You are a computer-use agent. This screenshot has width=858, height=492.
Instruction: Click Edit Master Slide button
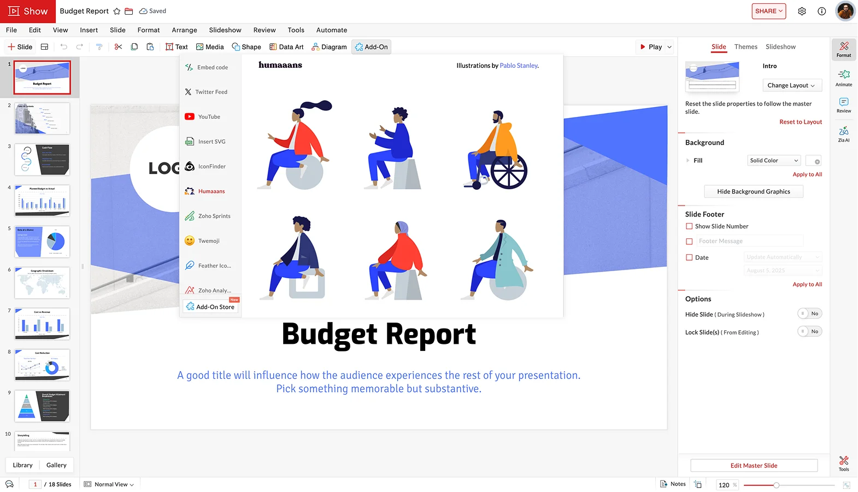point(754,466)
